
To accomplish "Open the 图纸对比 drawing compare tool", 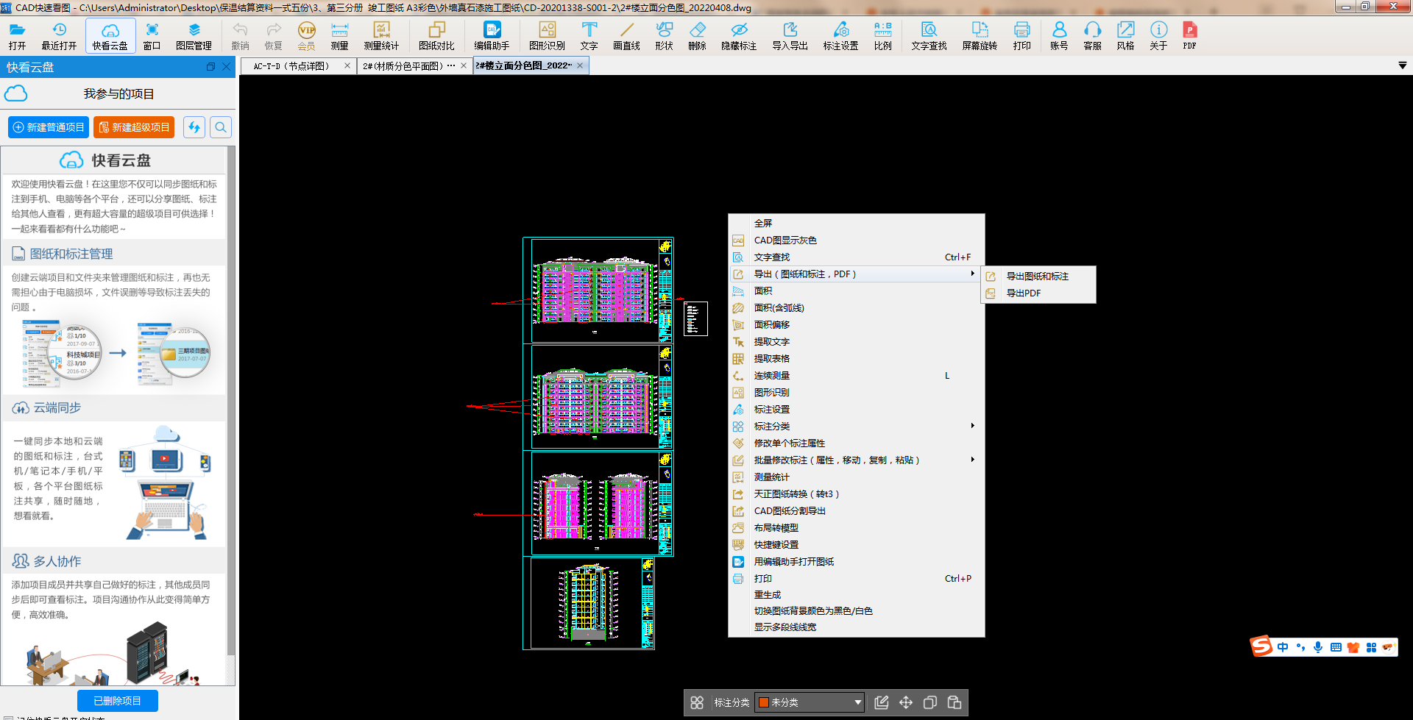I will point(436,35).
